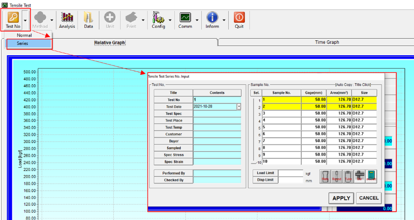Click the Checked By contents field
The height and width of the screenshot is (220, 414).
click(217, 180)
